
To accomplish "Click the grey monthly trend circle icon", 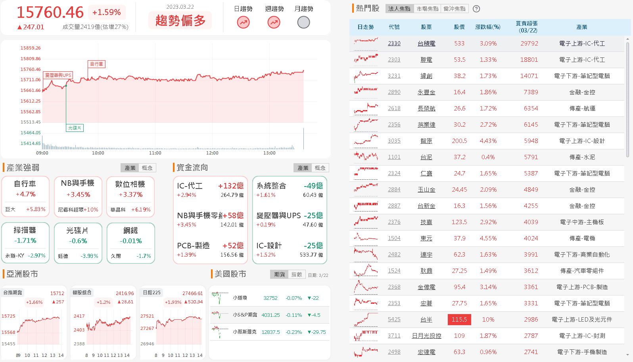I will point(303,23).
